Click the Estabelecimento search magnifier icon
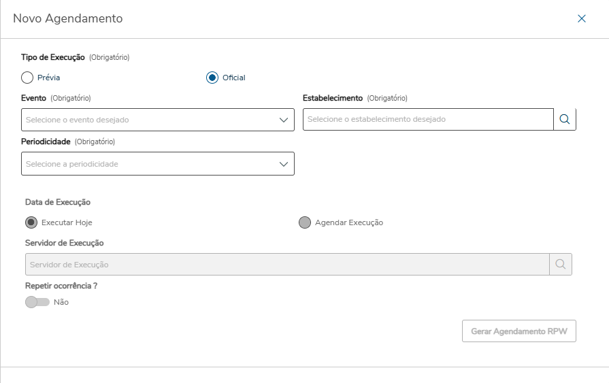 coord(564,119)
